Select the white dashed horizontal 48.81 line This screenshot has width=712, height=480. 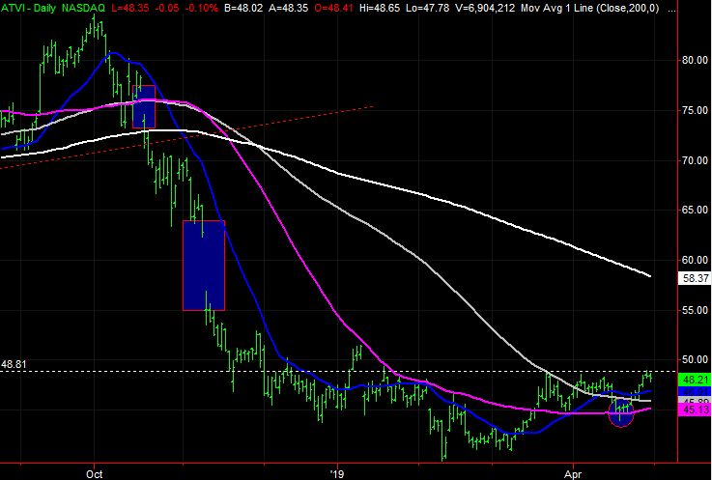click(x=338, y=372)
